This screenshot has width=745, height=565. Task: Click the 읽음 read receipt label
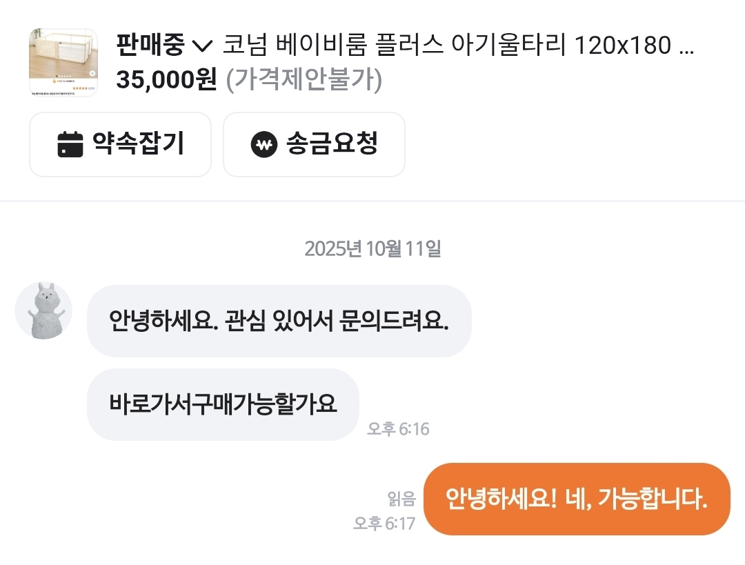[401, 498]
